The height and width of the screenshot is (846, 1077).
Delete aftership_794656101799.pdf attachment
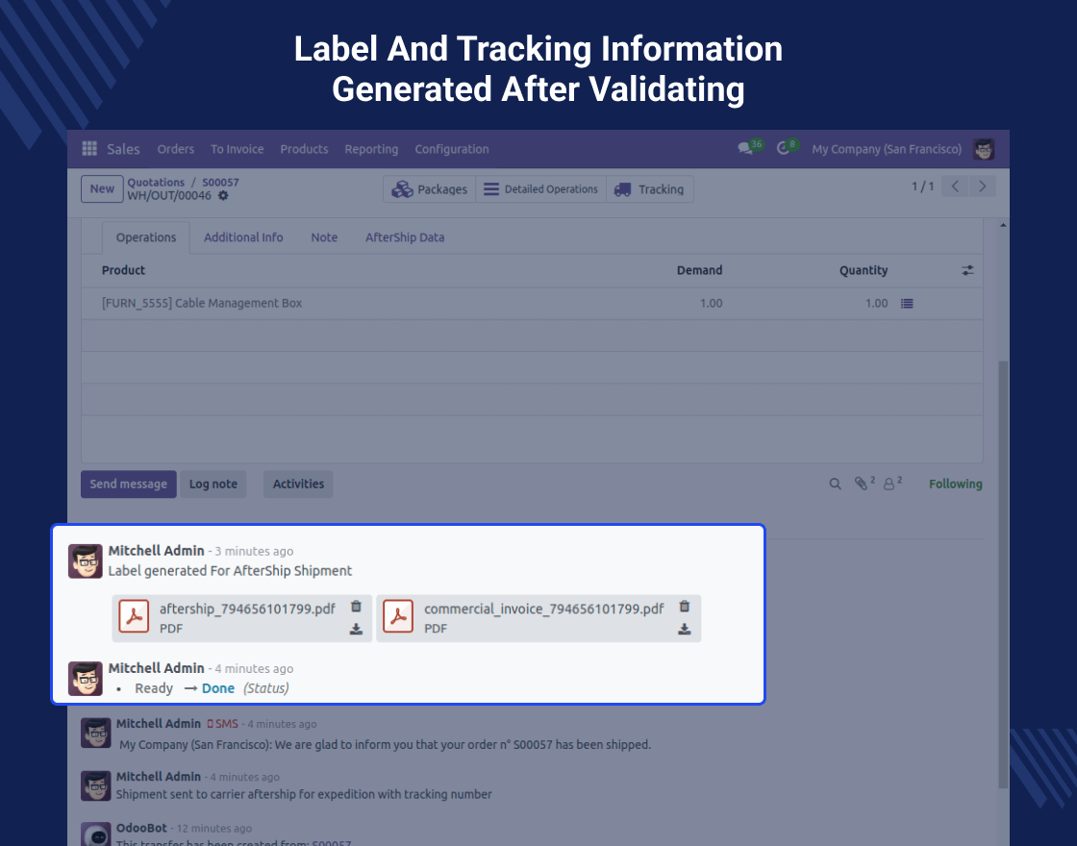tap(356, 607)
